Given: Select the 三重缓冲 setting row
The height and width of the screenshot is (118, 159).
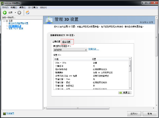Looking at the screenshot, I should tap(91, 66).
